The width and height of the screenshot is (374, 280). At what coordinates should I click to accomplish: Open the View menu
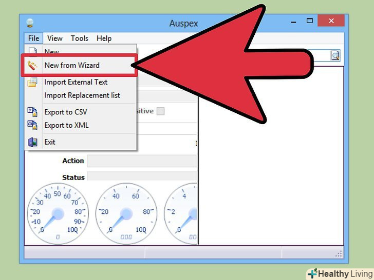(55, 38)
